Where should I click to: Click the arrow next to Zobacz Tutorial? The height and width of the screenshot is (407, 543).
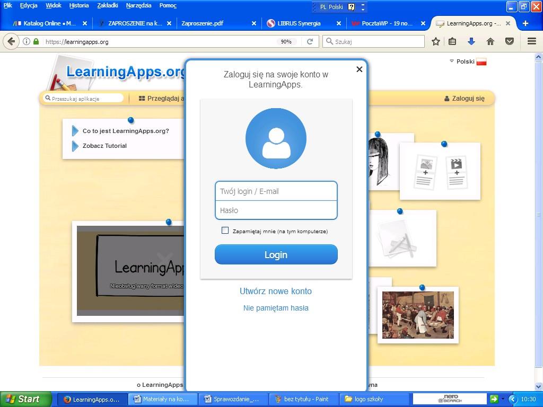(75, 146)
